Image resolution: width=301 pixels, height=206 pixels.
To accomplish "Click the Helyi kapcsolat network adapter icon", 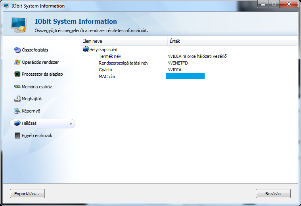I will [x=86, y=49].
